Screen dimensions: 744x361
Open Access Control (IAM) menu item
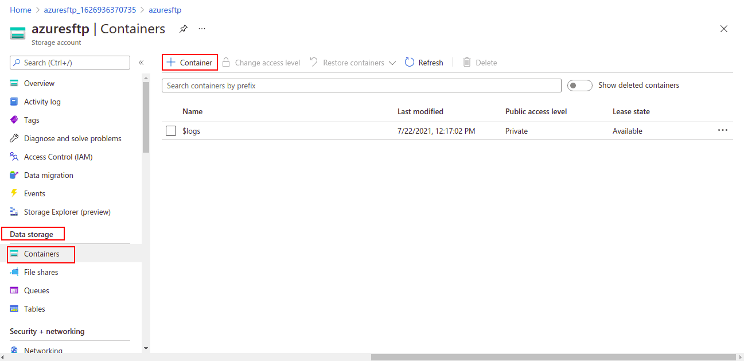58,157
